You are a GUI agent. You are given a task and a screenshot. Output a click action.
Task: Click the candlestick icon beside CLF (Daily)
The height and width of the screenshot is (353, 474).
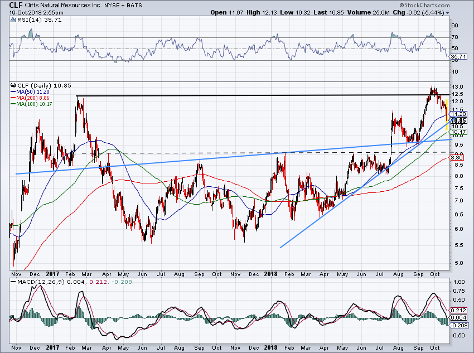[13, 86]
